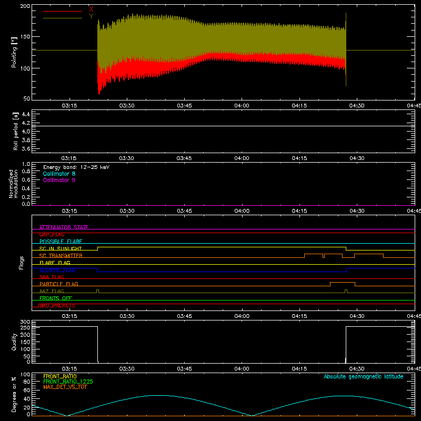Click the 3.6 tick on Roll period axis
Viewport: 421px width, 421px height.
point(26,148)
